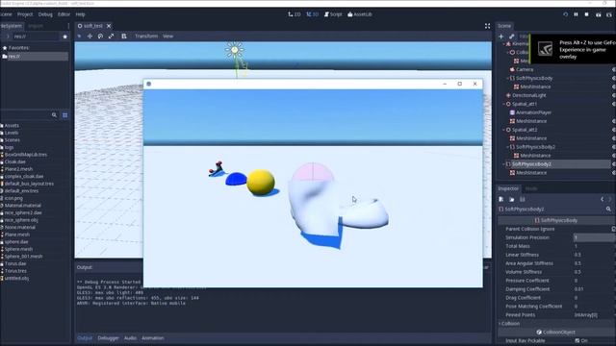The image size is (616, 346).
Task: Open the AssetLib workspace
Action: click(x=359, y=14)
